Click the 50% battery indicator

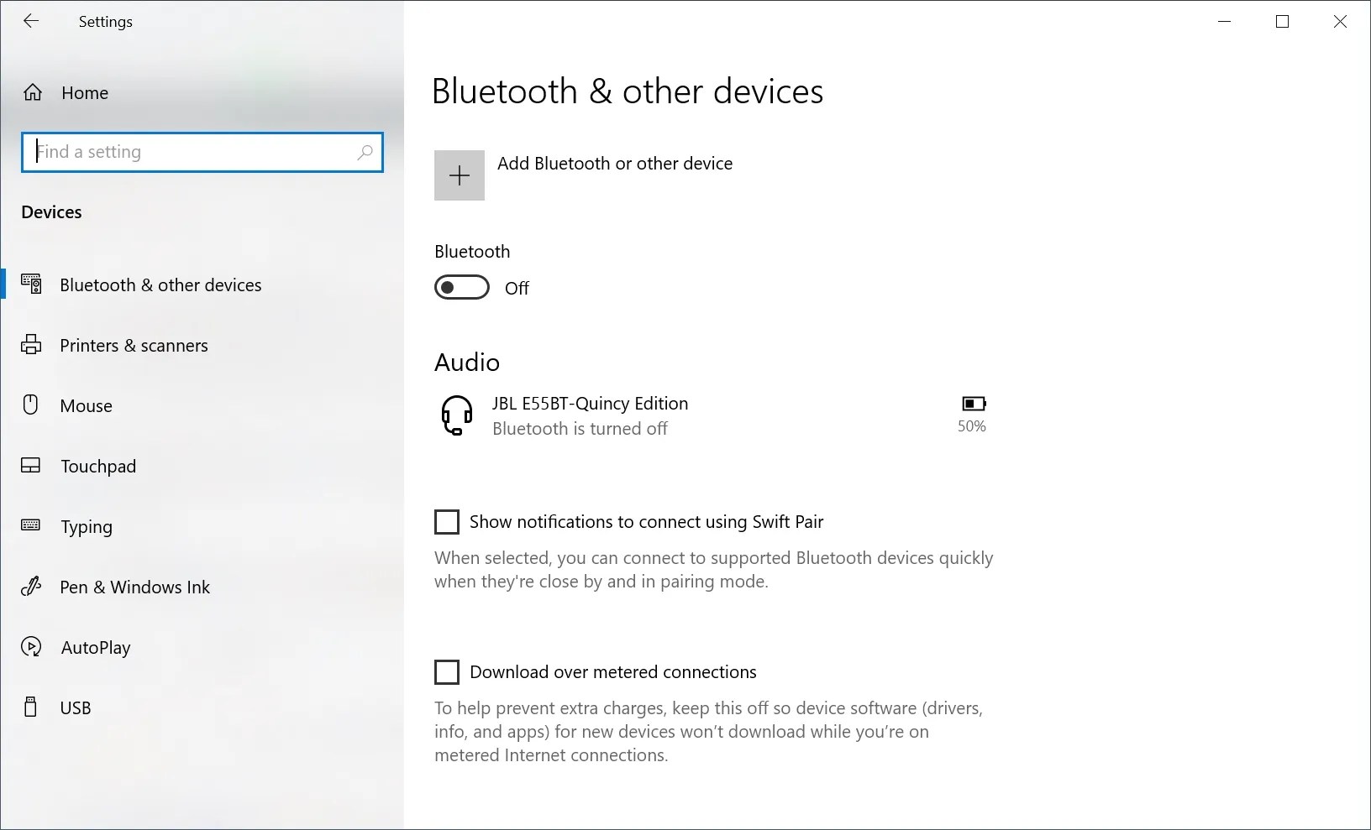(972, 413)
